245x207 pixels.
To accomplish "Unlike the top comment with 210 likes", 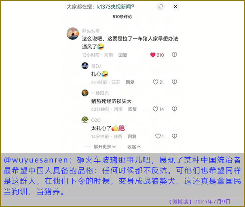I will coord(153,55).
